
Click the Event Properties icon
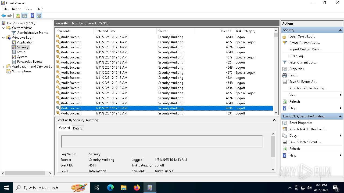click(x=285, y=123)
